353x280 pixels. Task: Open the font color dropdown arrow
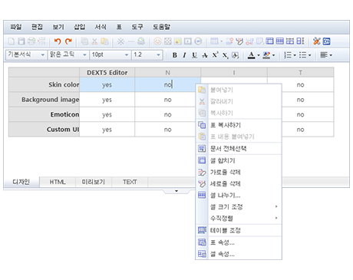pyautogui.click(x=259, y=55)
